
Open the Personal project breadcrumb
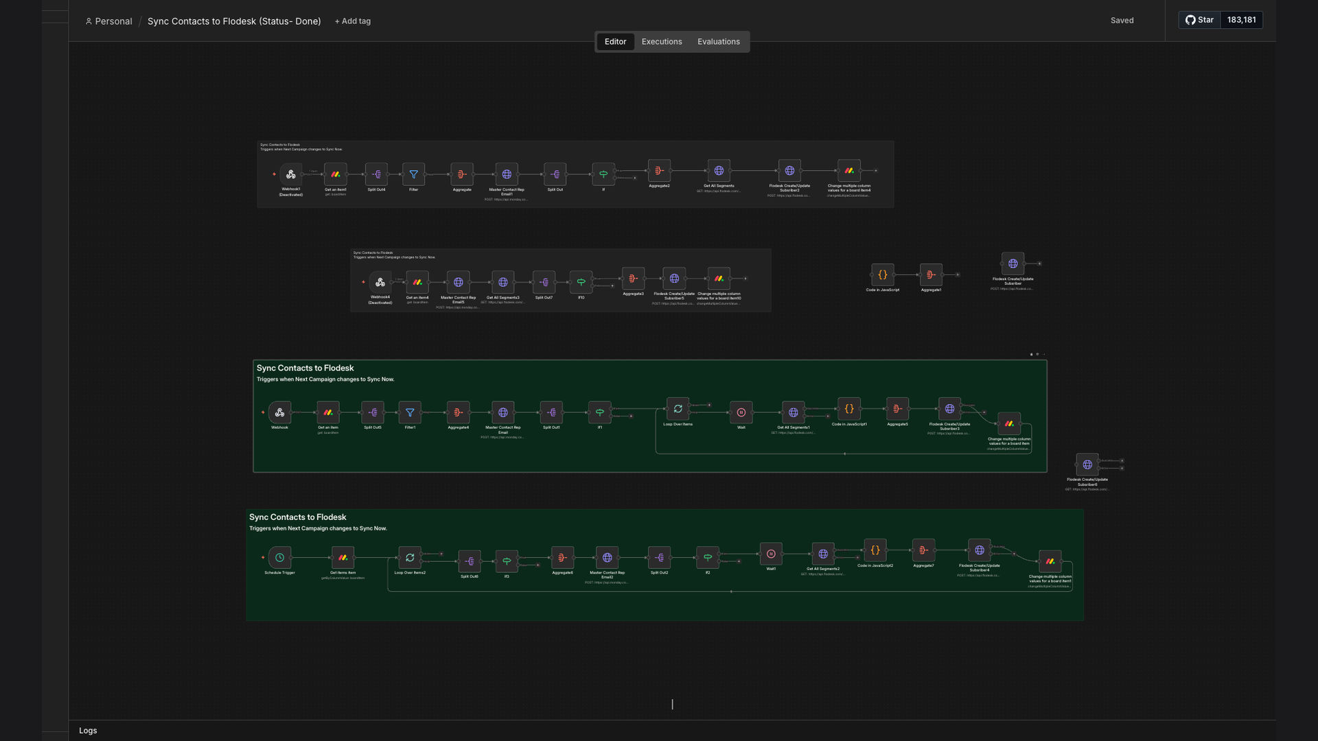coord(109,21)
